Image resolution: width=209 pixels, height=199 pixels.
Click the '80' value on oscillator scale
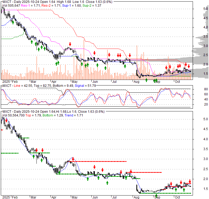click(206, 89)
